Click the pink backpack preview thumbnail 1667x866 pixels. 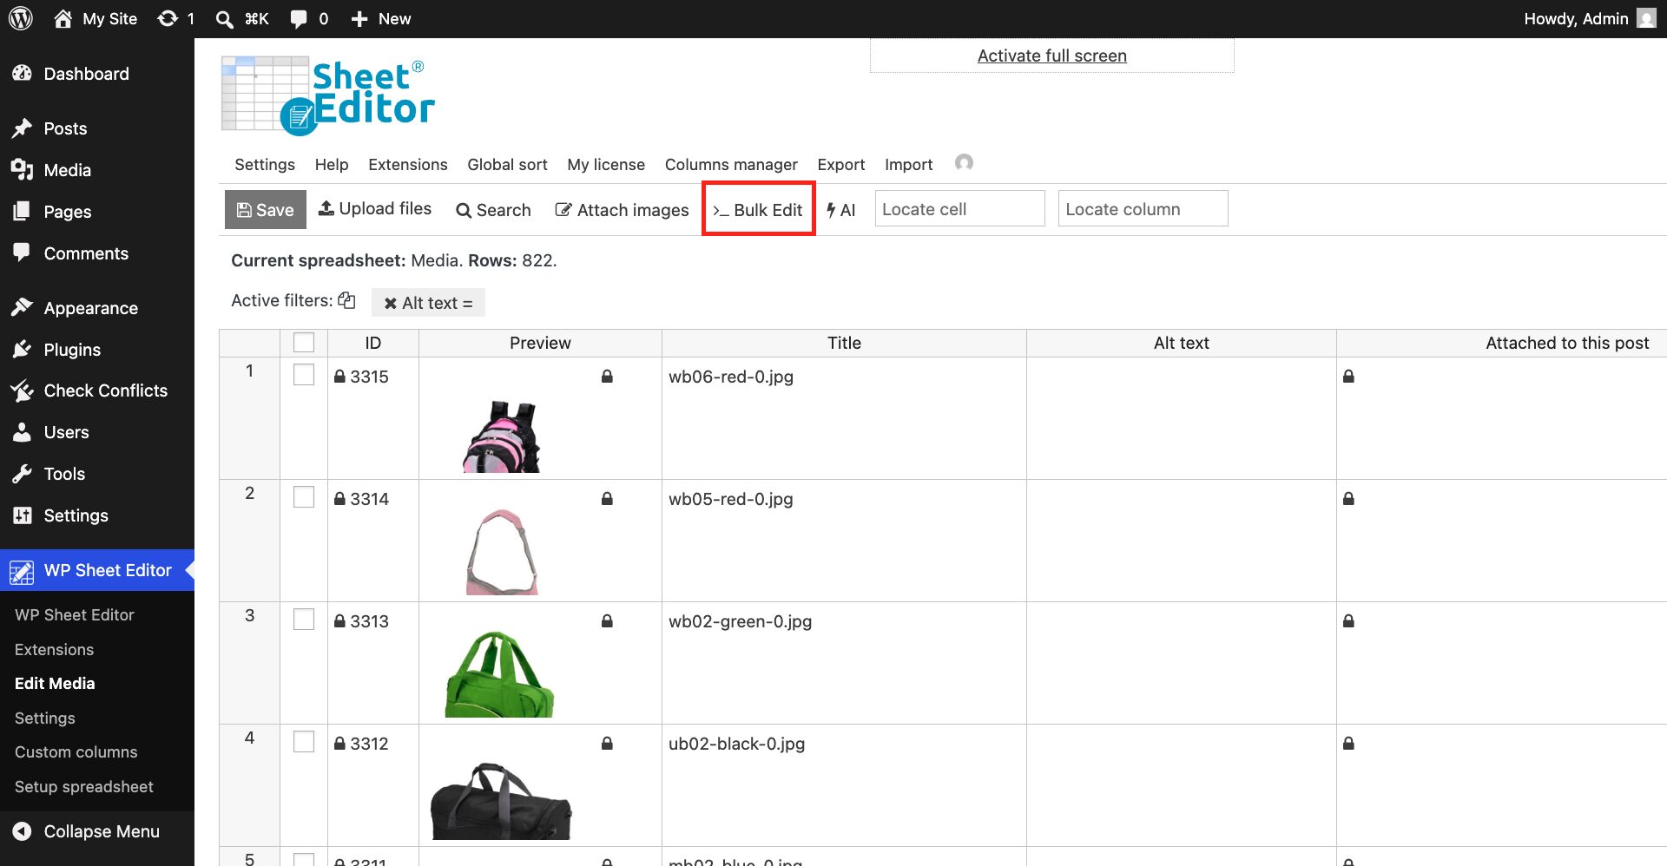[502, 436]
